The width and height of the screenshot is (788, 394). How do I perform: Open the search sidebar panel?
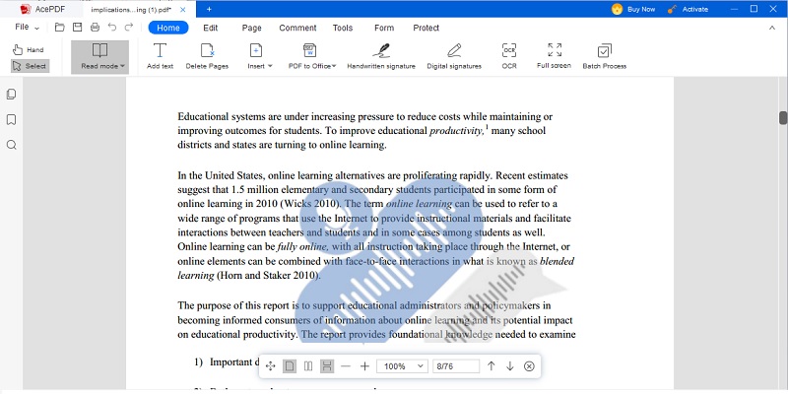[x=11, y=145]
